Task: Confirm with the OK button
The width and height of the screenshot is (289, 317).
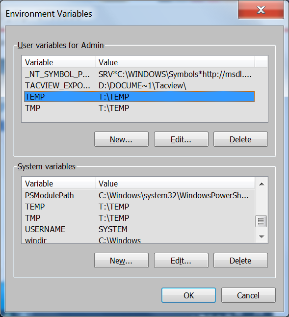Action: [188, 295]
